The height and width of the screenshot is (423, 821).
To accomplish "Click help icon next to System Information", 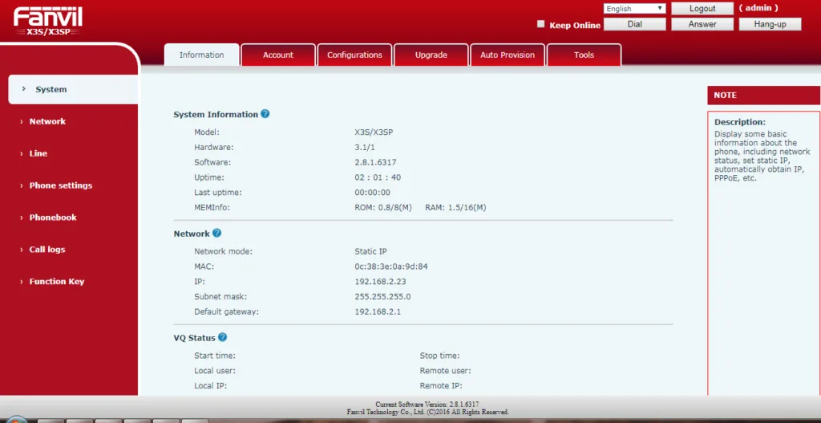I will click(265, 114).
